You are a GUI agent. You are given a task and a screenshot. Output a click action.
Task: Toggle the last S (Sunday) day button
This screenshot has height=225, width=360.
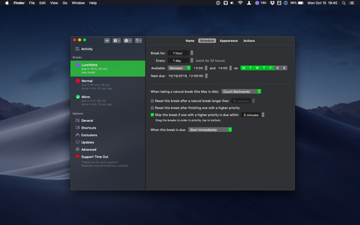coord(284,68)
